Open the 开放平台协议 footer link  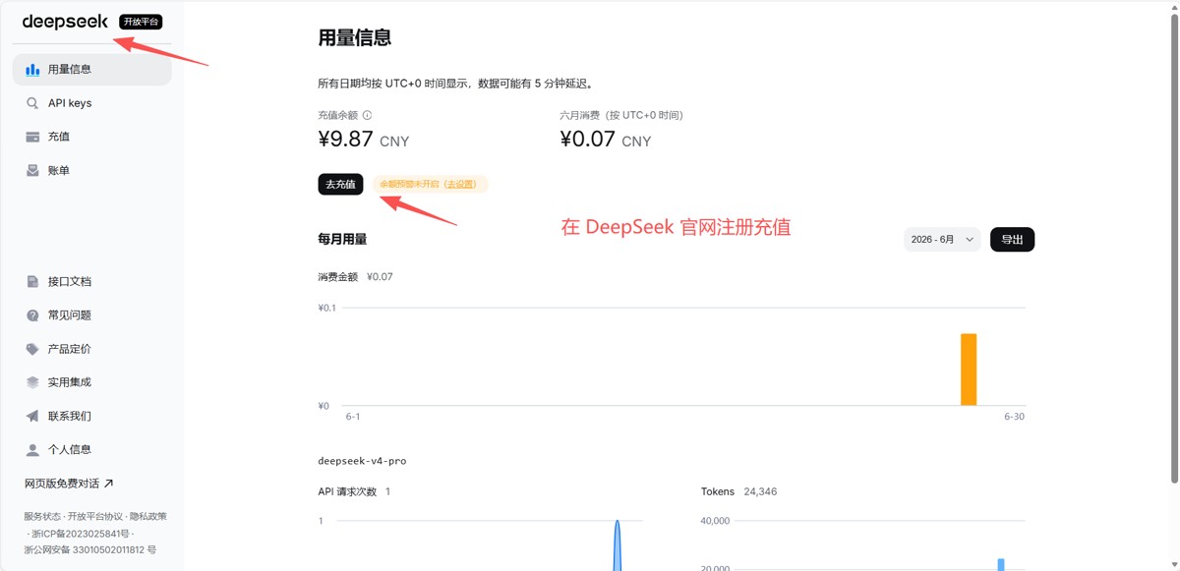coord(95,516)
